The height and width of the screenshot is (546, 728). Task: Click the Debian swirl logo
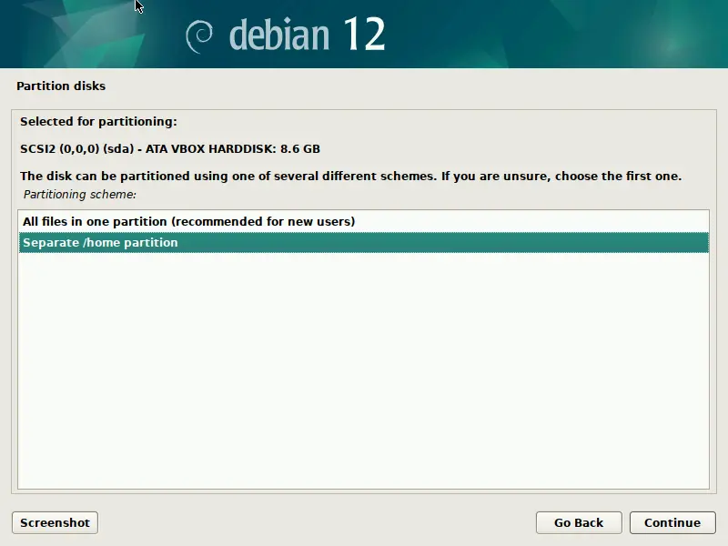click(x=201, y=35)
